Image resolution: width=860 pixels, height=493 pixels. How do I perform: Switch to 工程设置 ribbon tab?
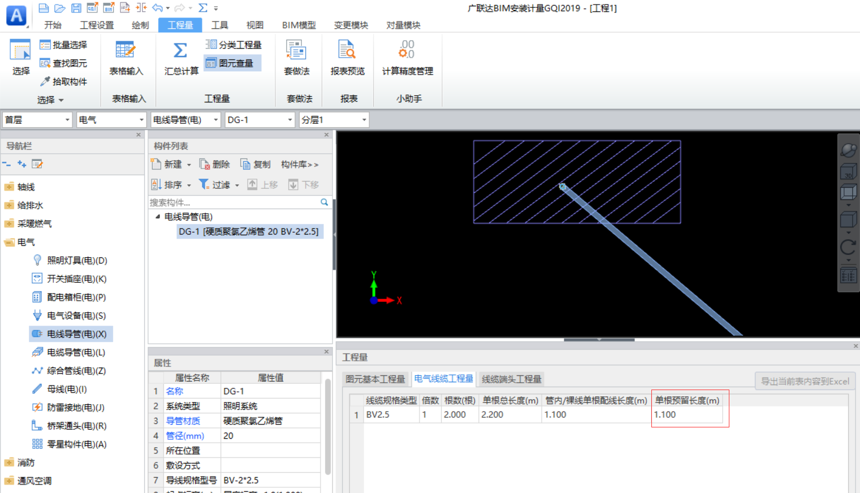pos(97,25)
